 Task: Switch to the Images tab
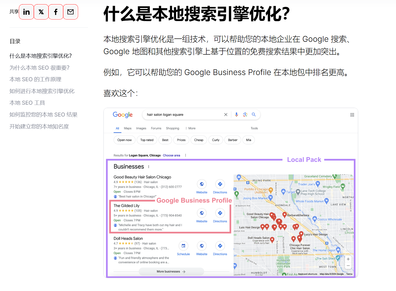tap(141, 128)
